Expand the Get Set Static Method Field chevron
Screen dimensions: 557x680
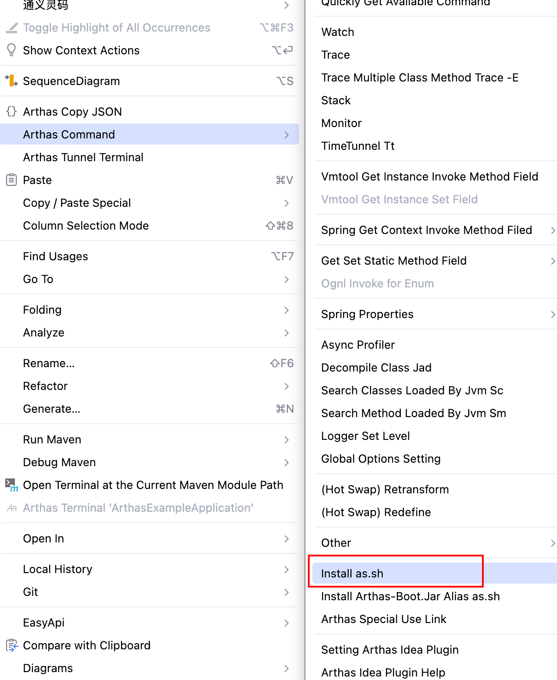pos(553,261)
